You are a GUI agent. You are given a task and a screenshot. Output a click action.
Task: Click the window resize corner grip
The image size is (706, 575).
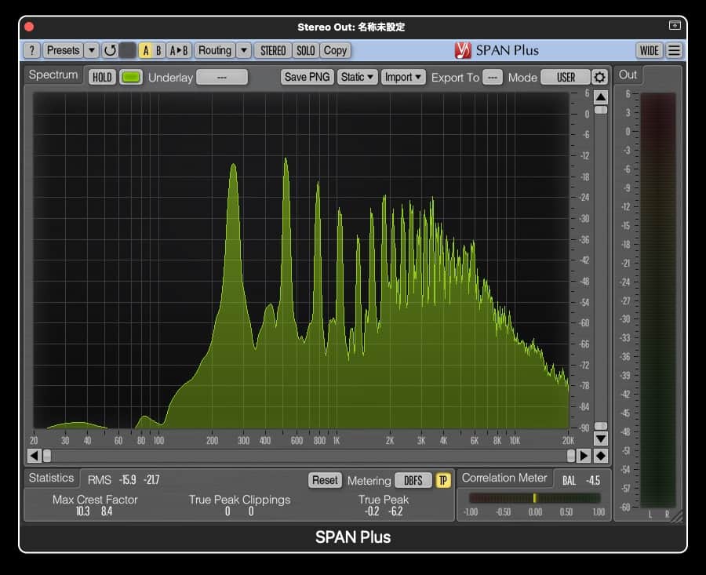pyautogui.click(x=677, y=517)
